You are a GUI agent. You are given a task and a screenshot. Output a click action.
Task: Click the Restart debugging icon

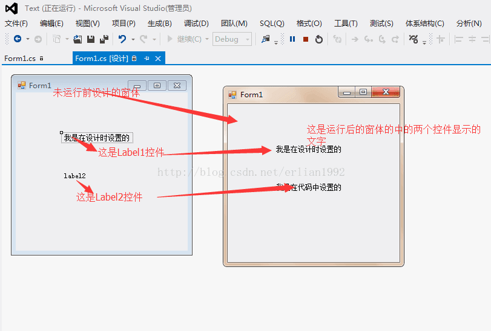[x=319, y=39]
